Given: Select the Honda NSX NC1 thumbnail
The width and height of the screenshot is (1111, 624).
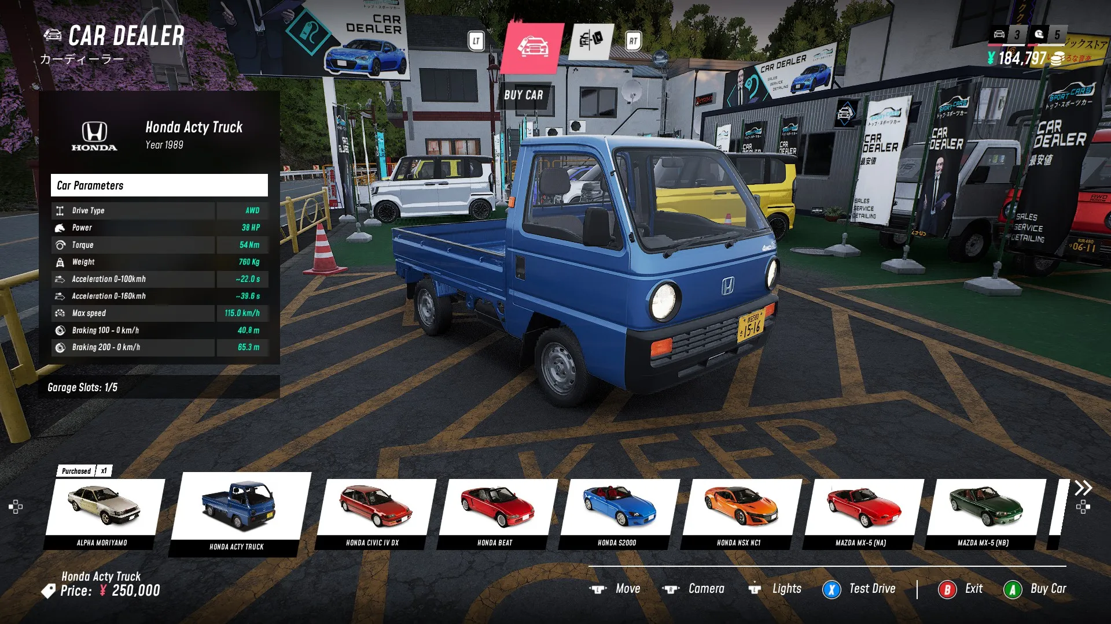Looking at the screenshot, I should click(x=741, y=514).
